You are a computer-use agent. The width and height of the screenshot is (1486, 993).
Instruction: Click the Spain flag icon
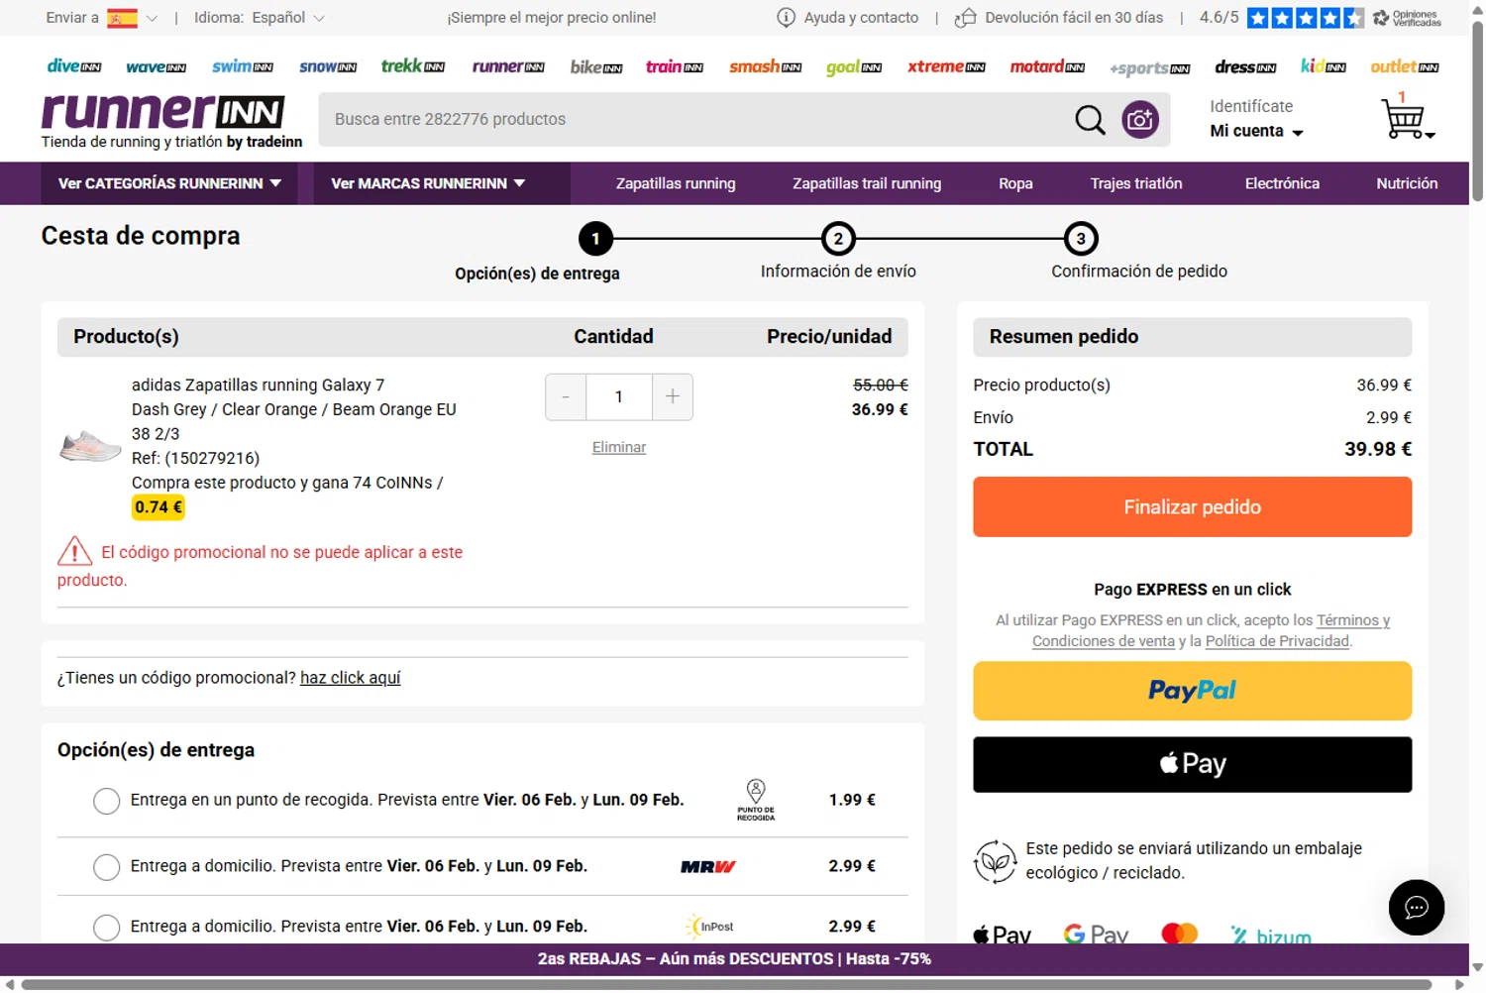[122, 18]
